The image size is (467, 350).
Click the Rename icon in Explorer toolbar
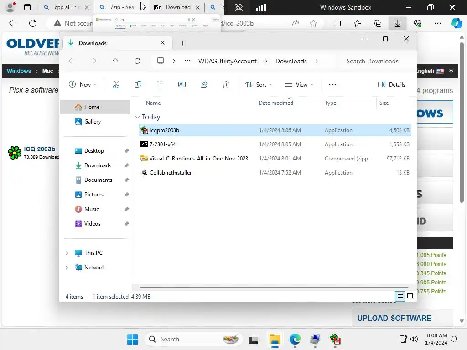182,84
